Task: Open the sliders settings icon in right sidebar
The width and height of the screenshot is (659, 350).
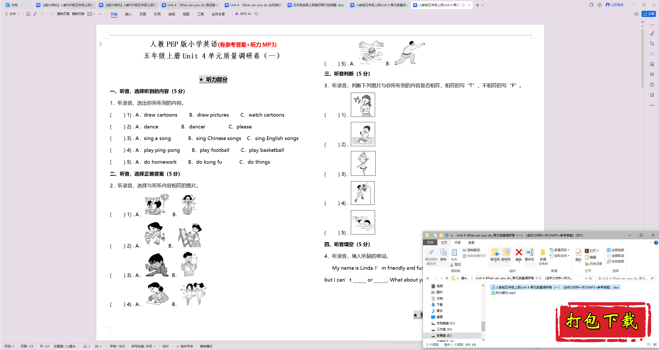Action: (x=652, y=54)
